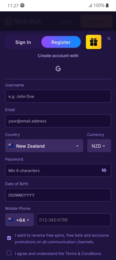Tap the SpinBet logo in the header
This screenshot has width=116, height=260.
click(23, 21)
